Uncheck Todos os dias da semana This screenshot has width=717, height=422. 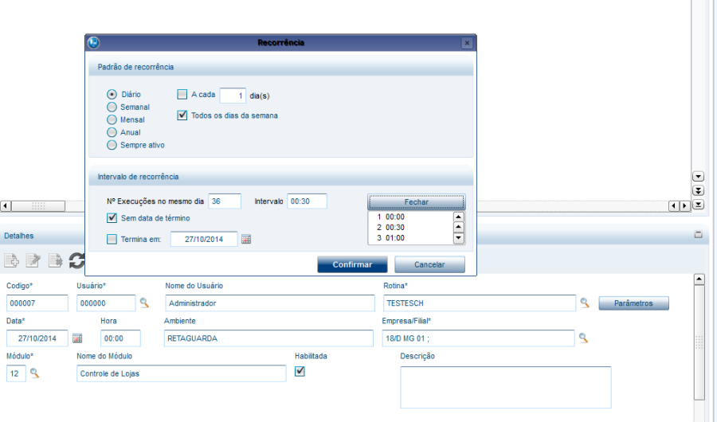[182, 115]
